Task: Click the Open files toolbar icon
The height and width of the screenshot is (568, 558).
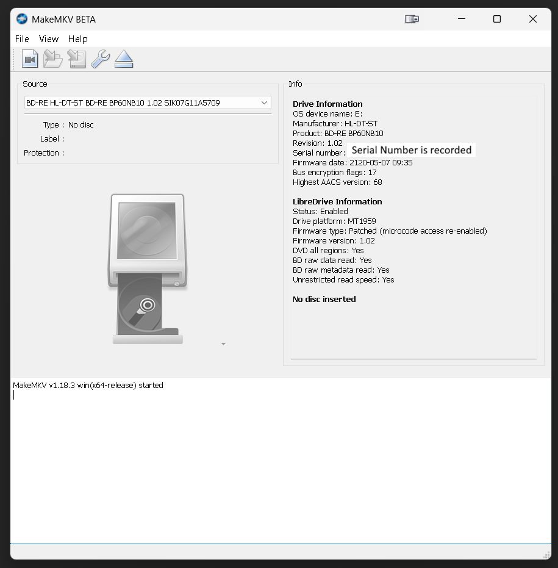Action: coord(30,59)
